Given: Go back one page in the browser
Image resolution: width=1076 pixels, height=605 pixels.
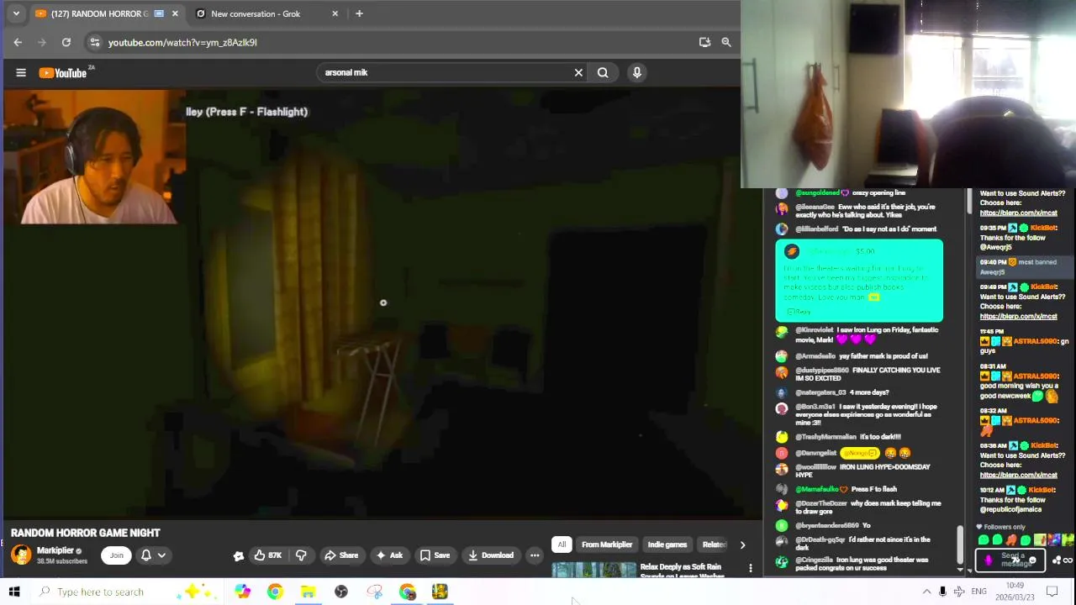Looking at the screenshot, I should 18,42.
